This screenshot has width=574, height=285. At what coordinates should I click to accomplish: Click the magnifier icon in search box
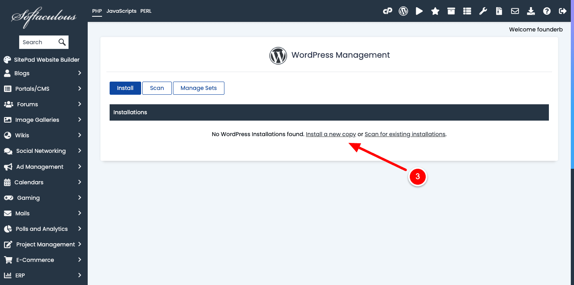click(x=62, y=42)
